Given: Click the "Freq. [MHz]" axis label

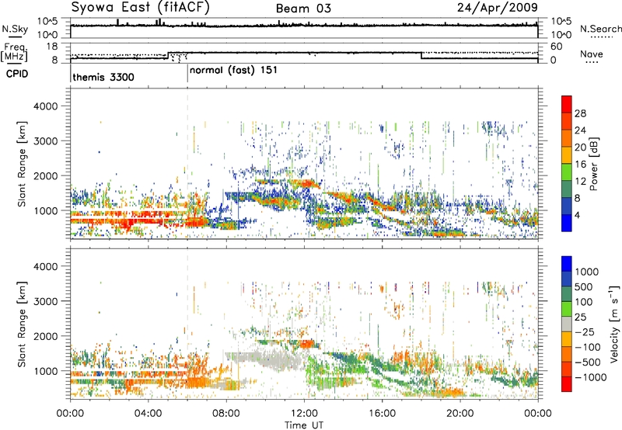Looking at the screenshot, I should pos(14,53).
